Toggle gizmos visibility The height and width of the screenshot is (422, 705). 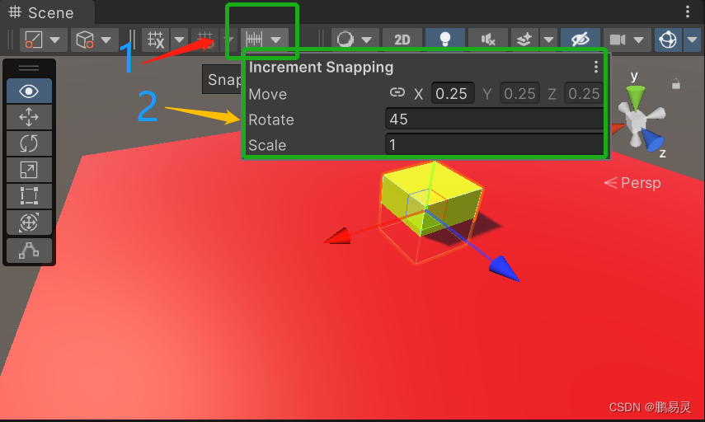tap(668, 40)
